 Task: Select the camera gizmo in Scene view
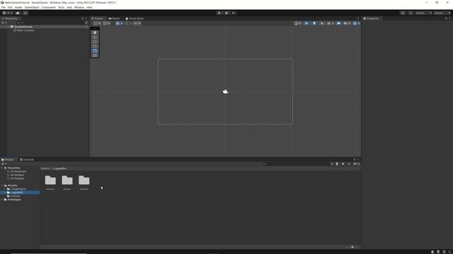click(x=225, y=92)
